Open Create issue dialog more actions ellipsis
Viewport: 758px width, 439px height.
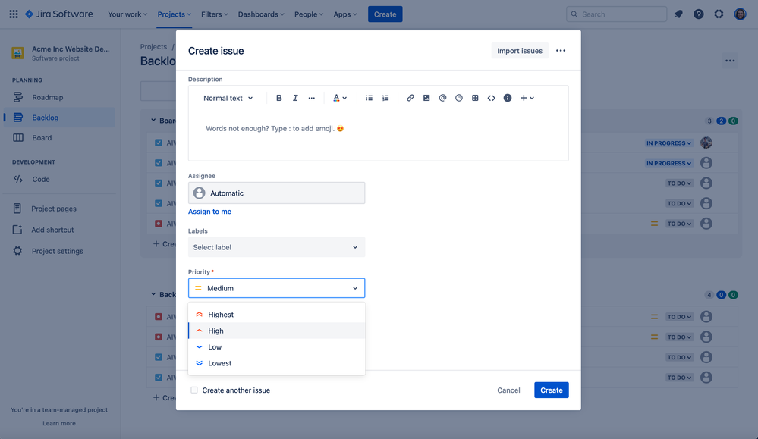coord(560,51)
